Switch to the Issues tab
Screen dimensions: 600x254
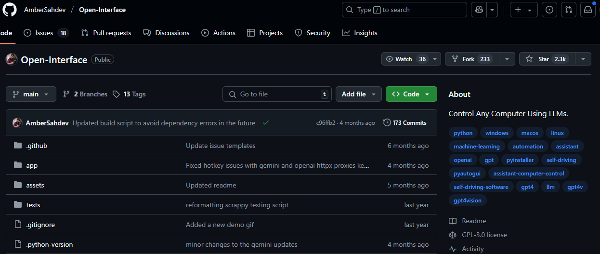[46, 33]
